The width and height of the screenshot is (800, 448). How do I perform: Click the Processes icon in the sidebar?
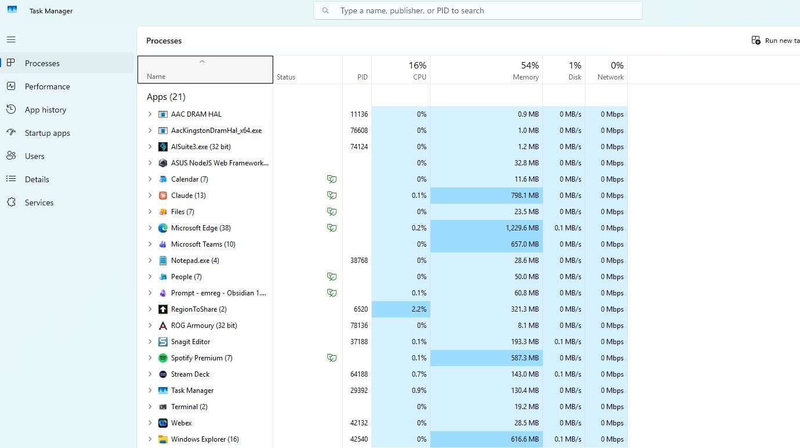tap(11, 63)
